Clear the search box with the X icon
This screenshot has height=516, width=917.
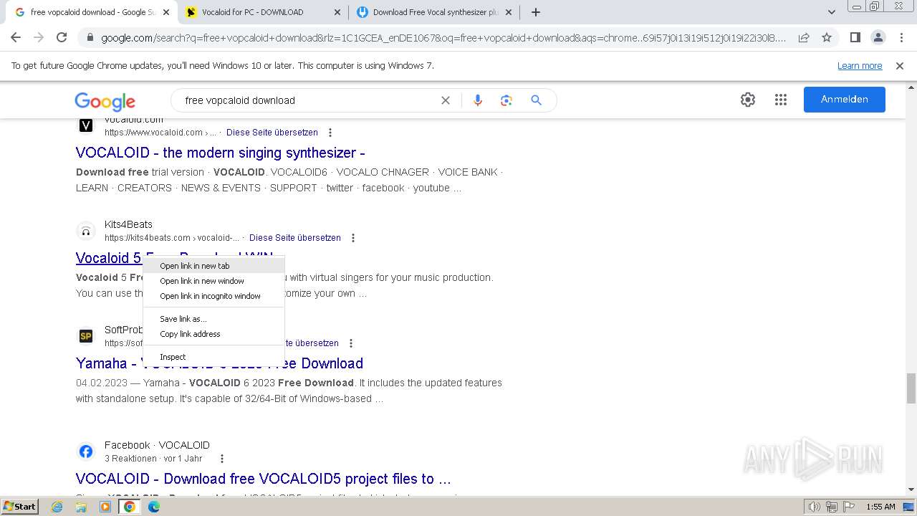[446, 100]
